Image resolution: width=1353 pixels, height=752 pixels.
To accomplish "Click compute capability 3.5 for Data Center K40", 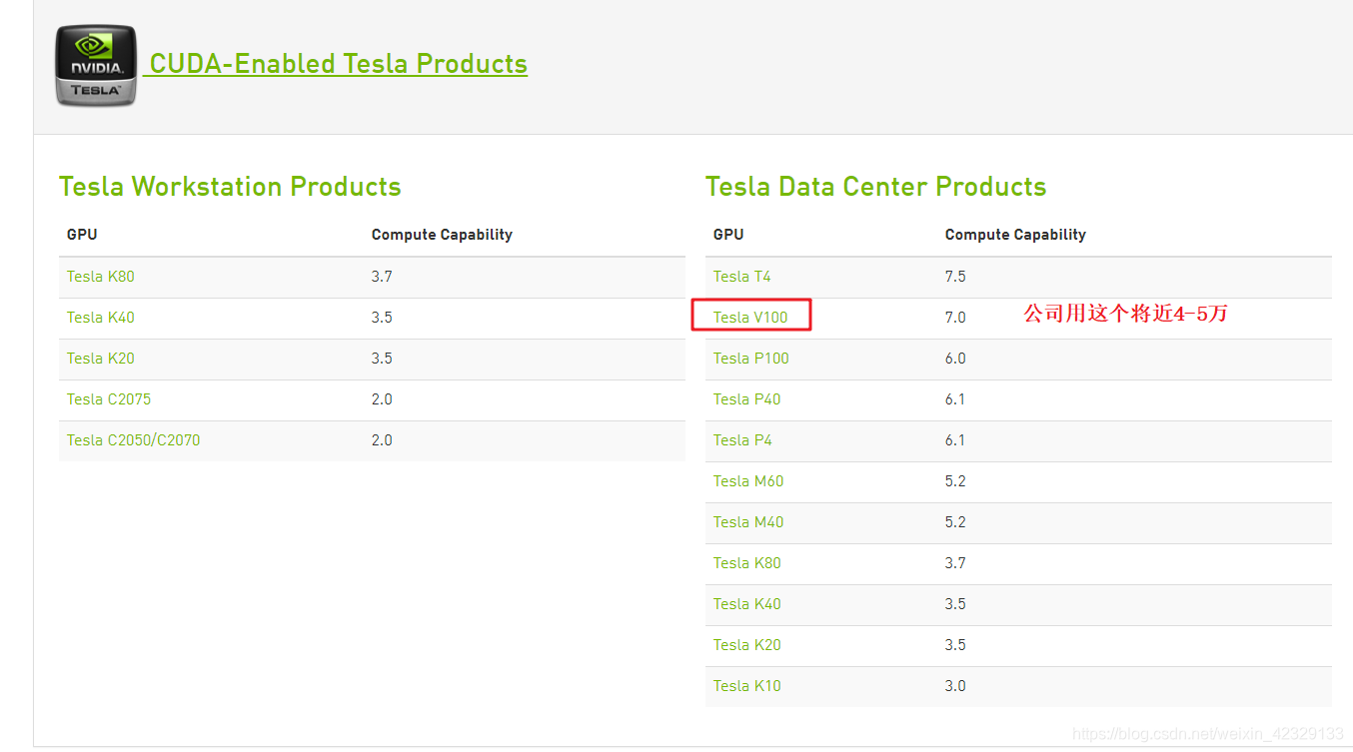I will 955,604.
